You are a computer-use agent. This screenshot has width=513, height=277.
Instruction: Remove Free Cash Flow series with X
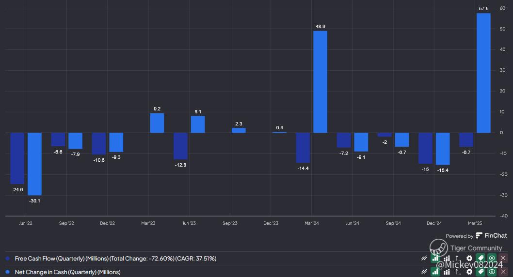503,259
